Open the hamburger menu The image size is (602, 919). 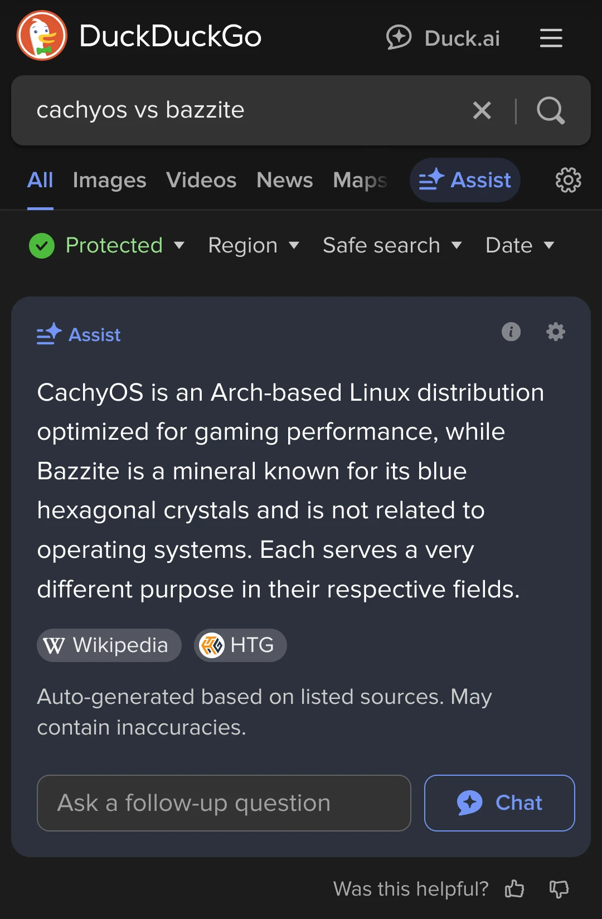pyautogui.click(x=551, y=38)
